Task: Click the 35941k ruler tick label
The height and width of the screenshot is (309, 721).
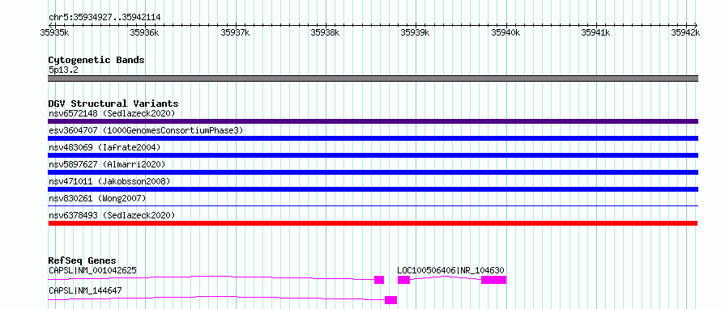Action: pyautogui.click(x=596, y=32)
